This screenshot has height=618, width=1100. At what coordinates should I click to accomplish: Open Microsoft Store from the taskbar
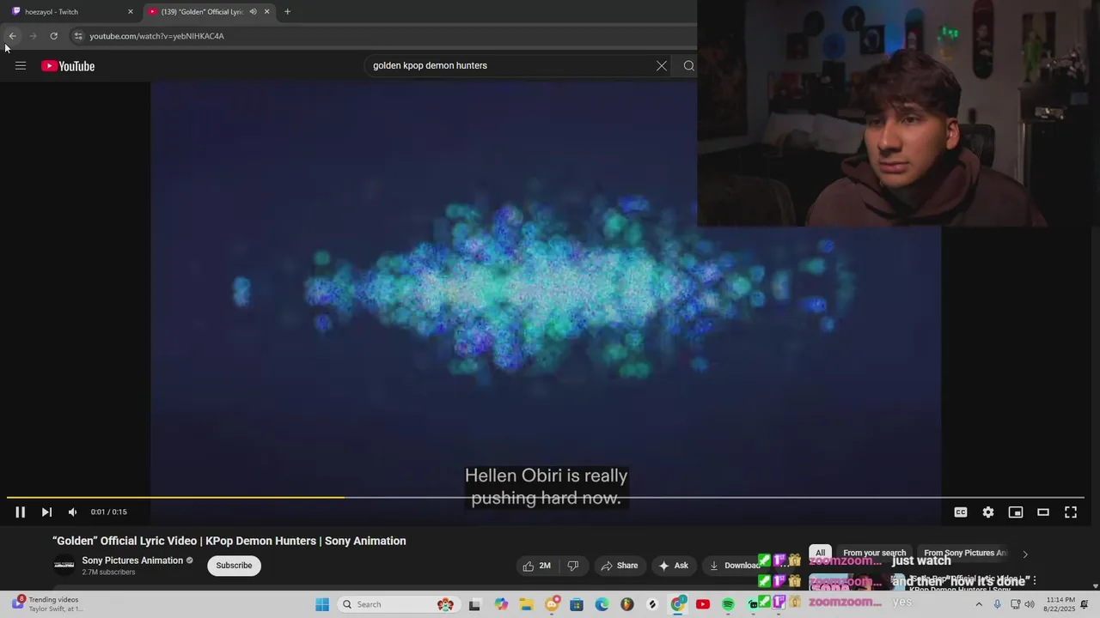point(577,604)
